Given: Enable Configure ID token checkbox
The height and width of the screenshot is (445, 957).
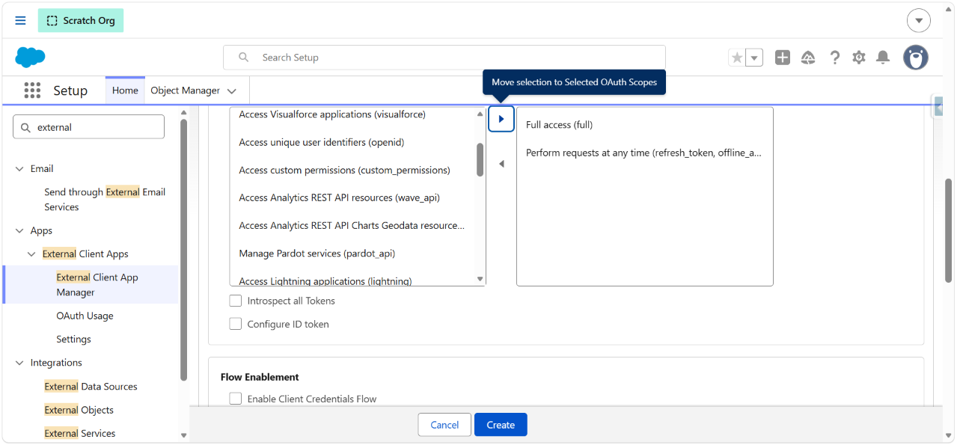Looking at the screenshot, I should tap(236, 325).
